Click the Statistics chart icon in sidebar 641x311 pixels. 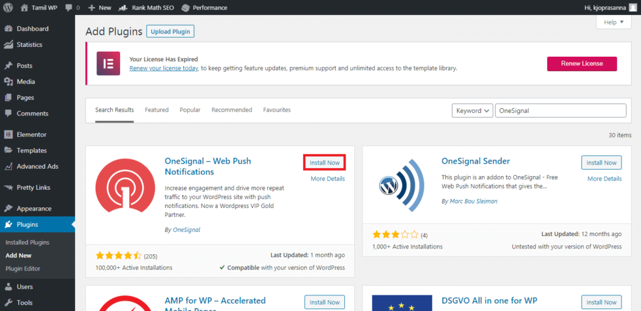click(8, 44)
